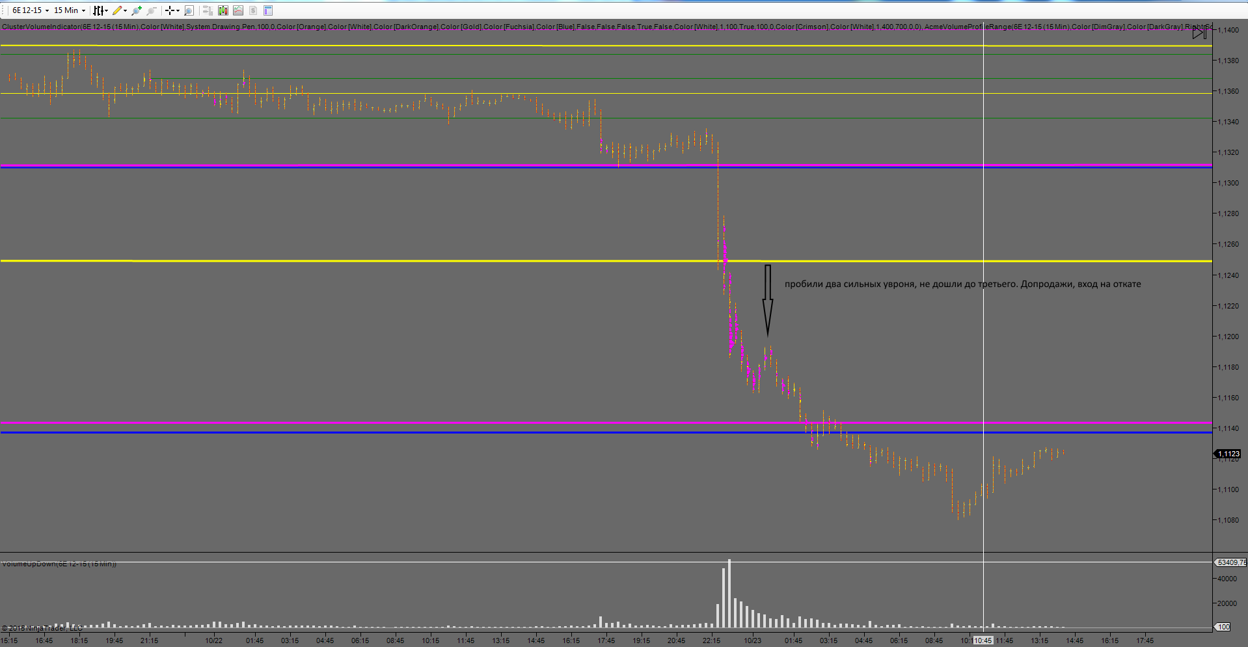Click the scroll-to-latest bar arrow icon
This screenshot has width=1248, height=647.
pyautogui.click(x=1199, y=32)
